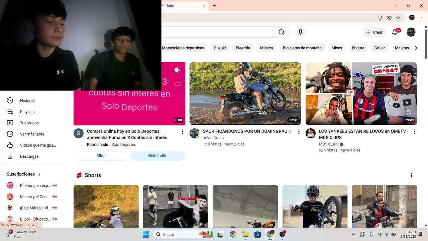Select the Enduro filter chip
The height and width of the screenshot is (241, 428).
point(358,48)
